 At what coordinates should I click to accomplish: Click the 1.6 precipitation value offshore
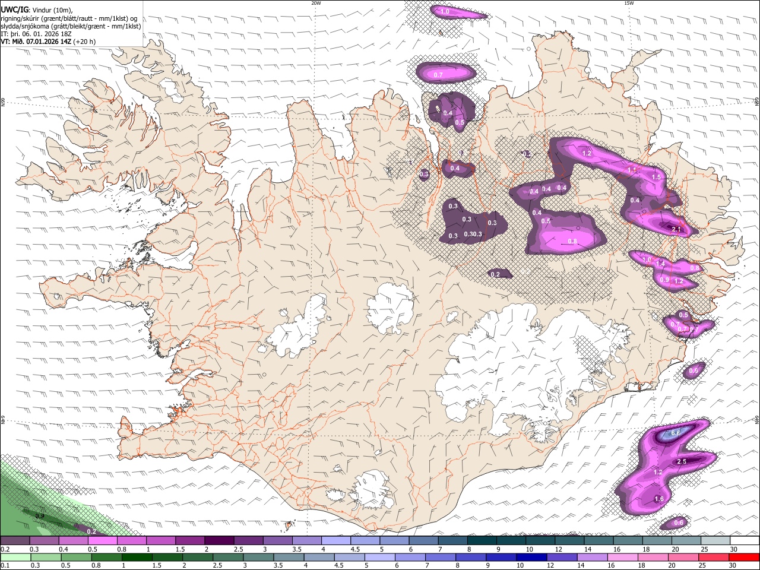(x=659, y=499)
